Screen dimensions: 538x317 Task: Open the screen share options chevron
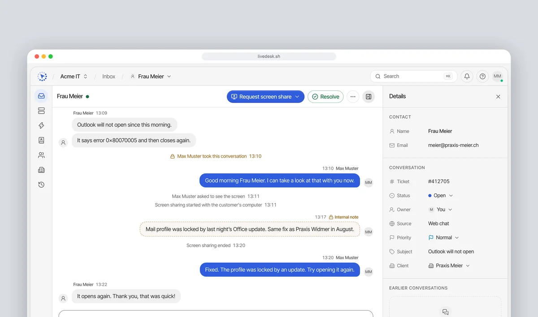click(297, 97)
